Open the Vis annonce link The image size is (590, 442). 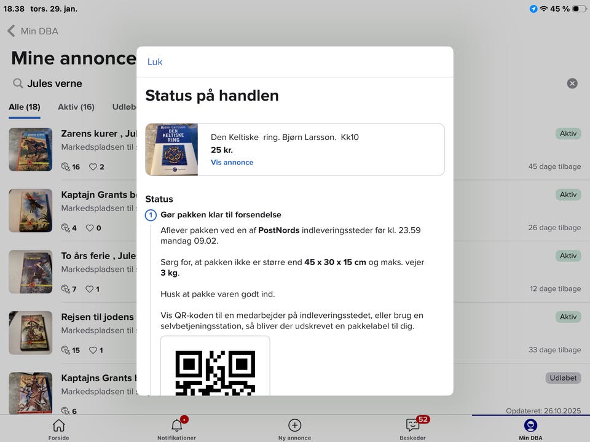[232, 162]
